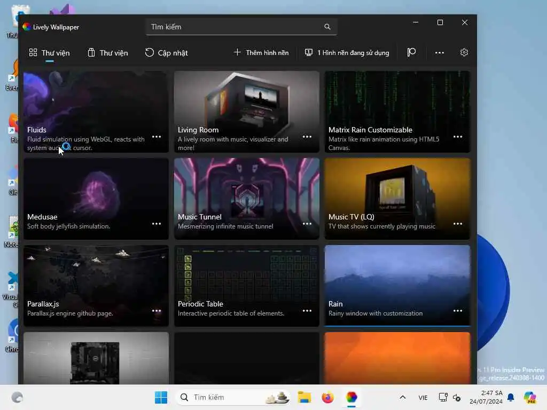
Task: Open Copilot preview icon in taskbar
Action: pyautogui.click(x=529, y=397)
